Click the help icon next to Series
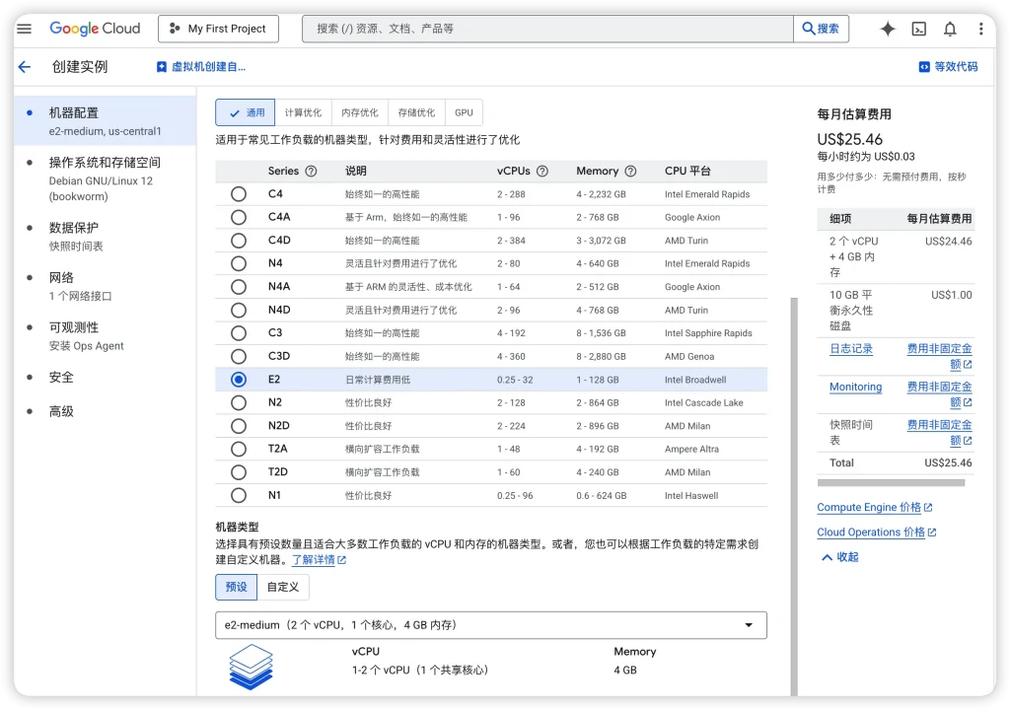Image resolution: width=1010 pixels, height=710 pixels. (x=311, y=171)
